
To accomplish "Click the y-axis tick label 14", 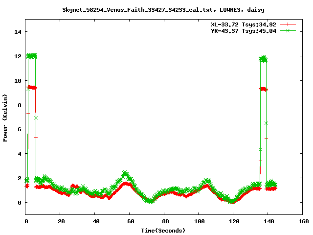I will [18, 32].
